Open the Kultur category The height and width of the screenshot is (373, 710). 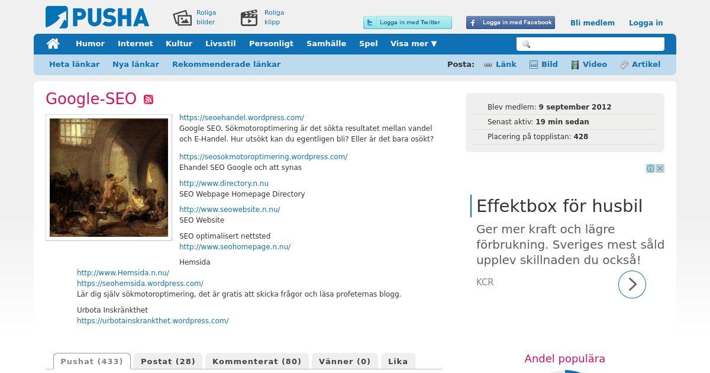(x=179, y=44)
